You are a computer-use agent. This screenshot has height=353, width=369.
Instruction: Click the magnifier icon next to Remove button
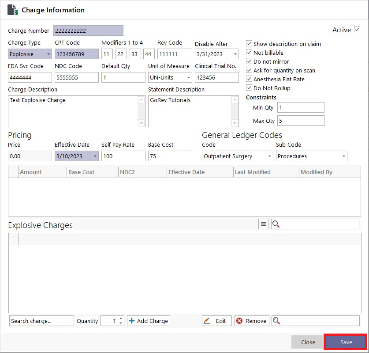[276, 321]
